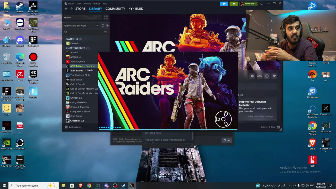Select the GoXLR App desktop icon
This screenshot has width=336, height=189.
click(x=326, y=127)
